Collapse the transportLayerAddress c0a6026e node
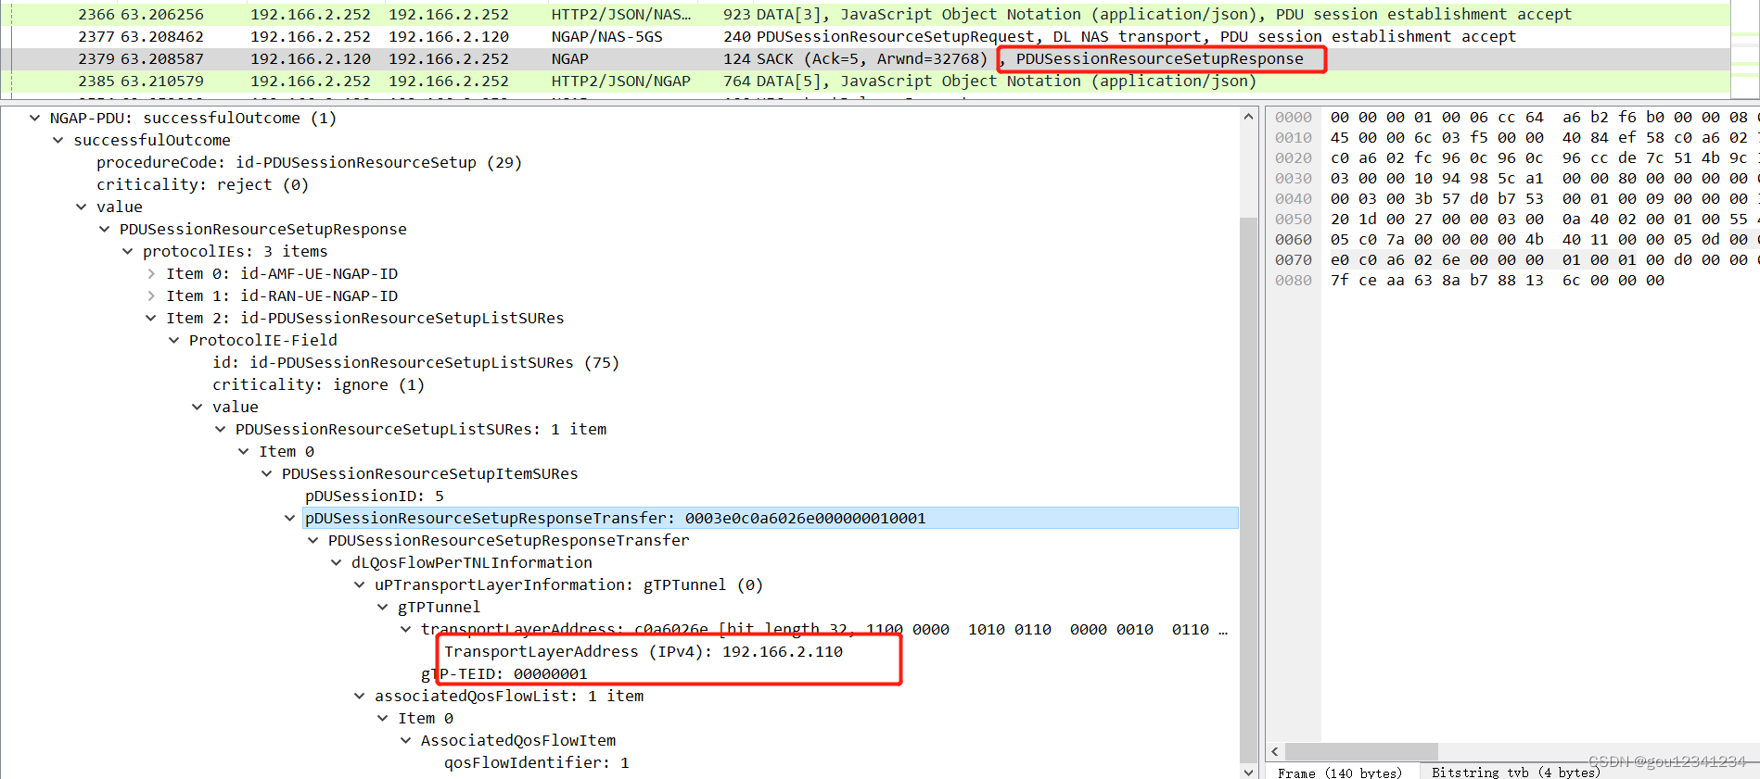 point(405,629)
